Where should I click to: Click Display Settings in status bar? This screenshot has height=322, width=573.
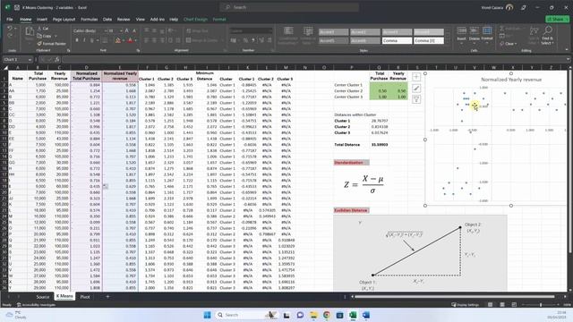(x=466, y=305)
